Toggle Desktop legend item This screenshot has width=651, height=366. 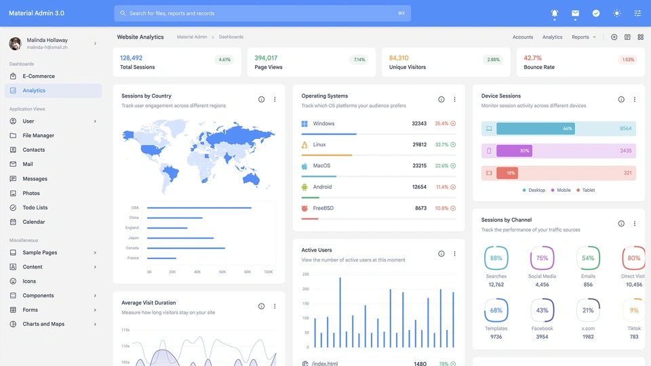point(534,190)
